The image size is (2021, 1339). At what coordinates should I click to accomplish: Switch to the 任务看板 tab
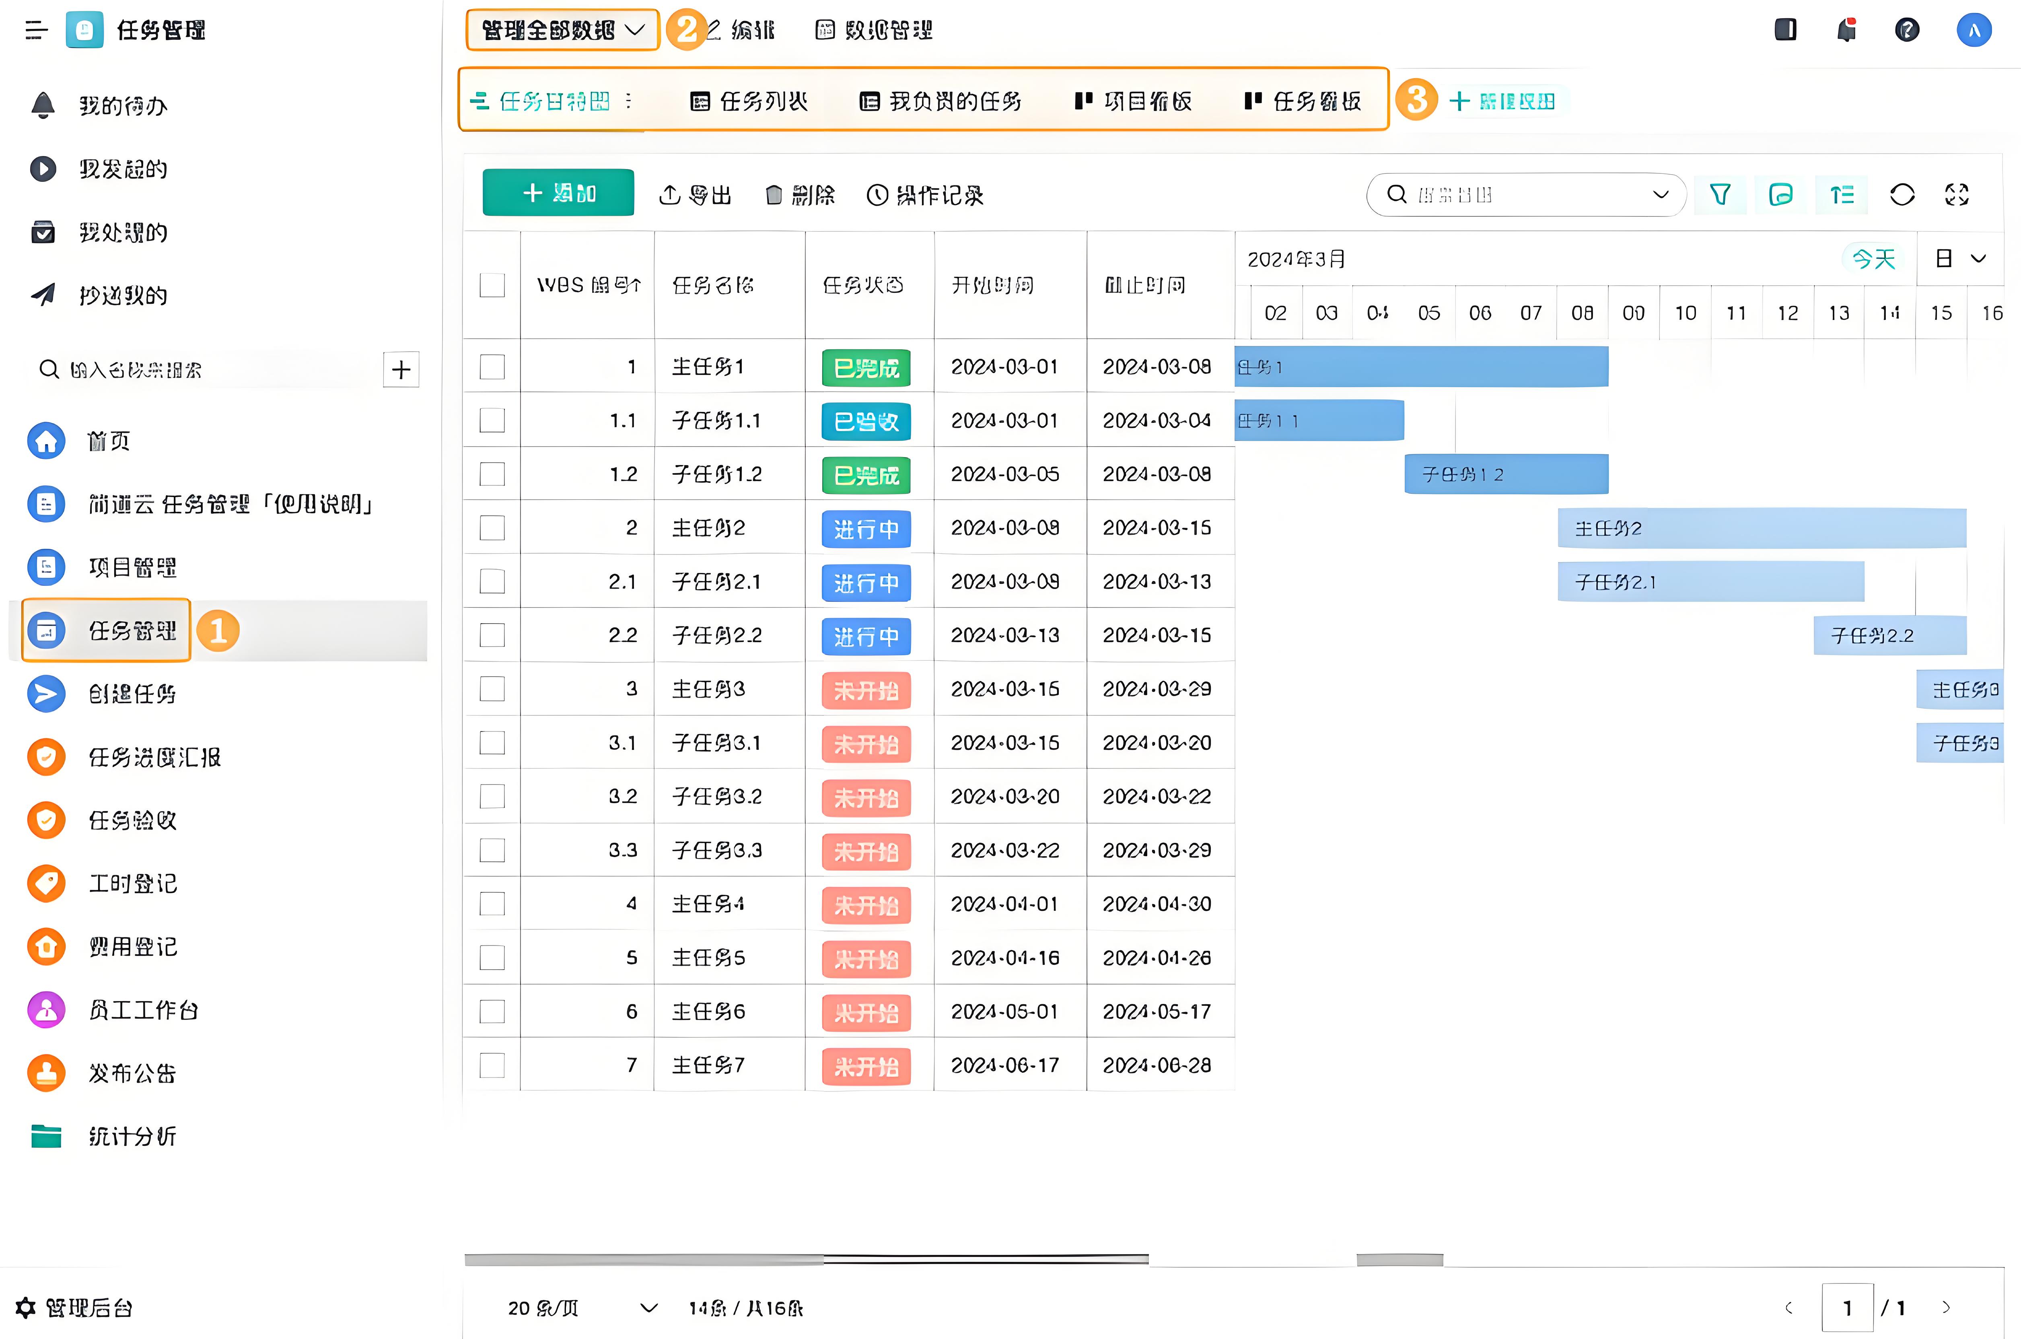(x=1302, y=102)
